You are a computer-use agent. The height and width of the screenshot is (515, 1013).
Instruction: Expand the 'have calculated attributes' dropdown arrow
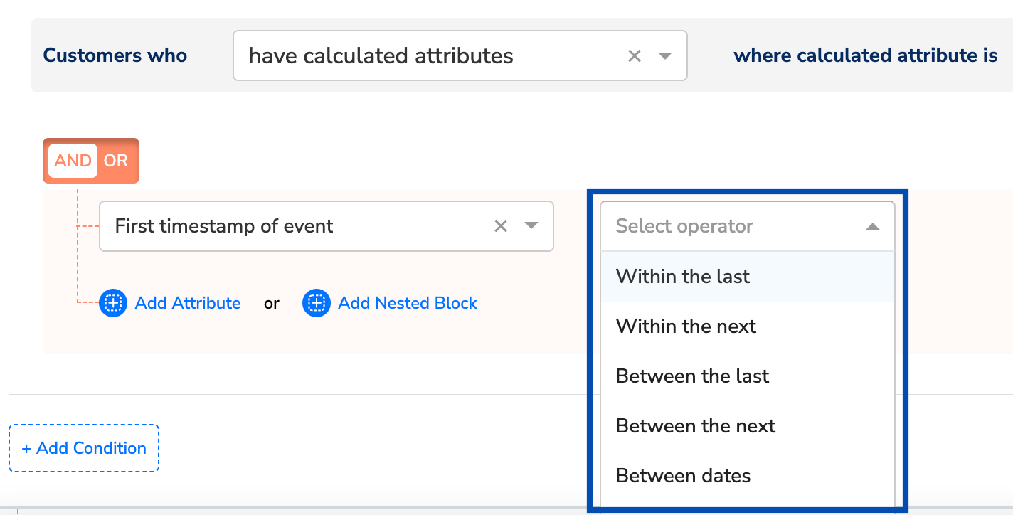pos(665,55)
